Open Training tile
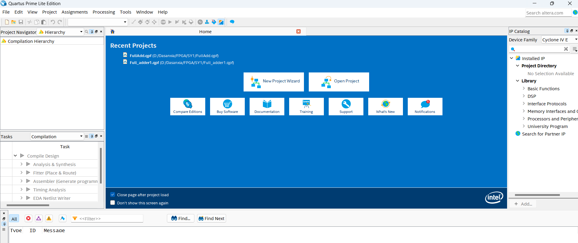The image size is (578, 243). coord(306,107)
